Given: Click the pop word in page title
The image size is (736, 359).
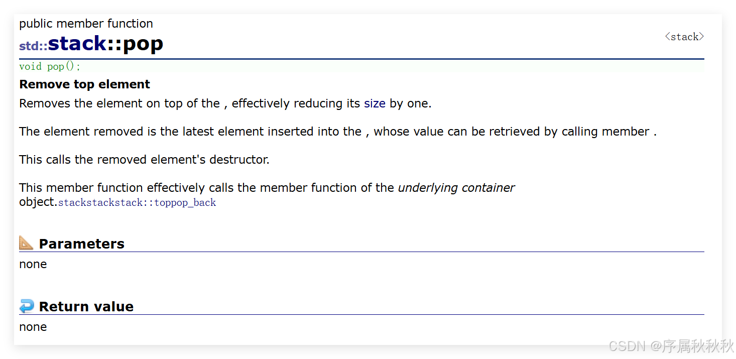Looking at the screenshot, I should 143,44.
